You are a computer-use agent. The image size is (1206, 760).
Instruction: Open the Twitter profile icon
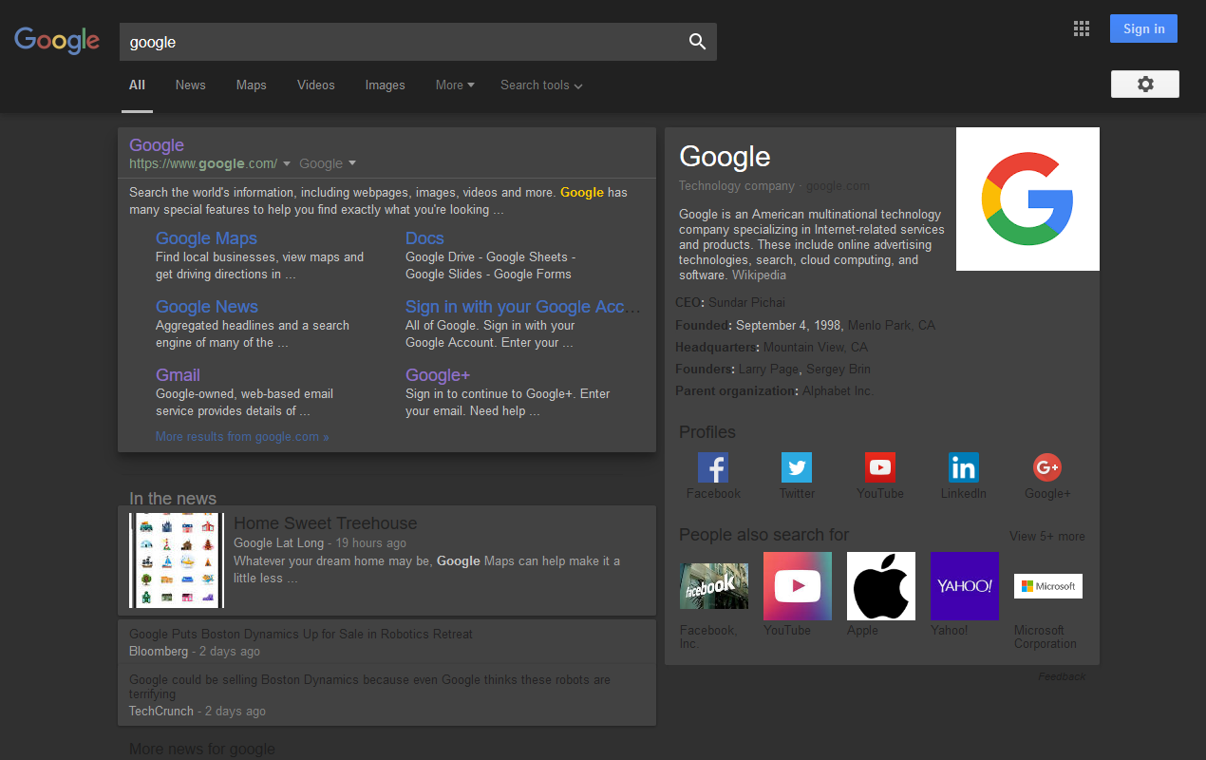(797, 467)
